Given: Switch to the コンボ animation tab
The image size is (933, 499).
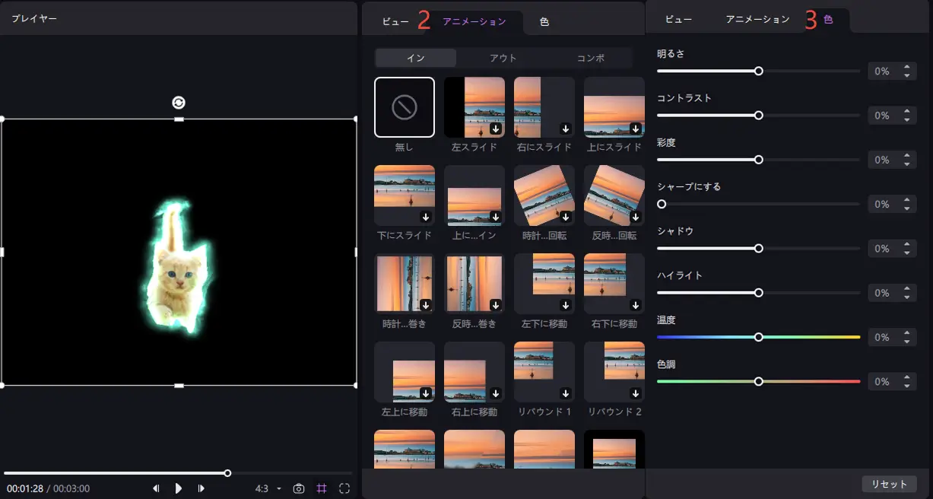Looking at the screenshot, I should [x=591, y=58].
